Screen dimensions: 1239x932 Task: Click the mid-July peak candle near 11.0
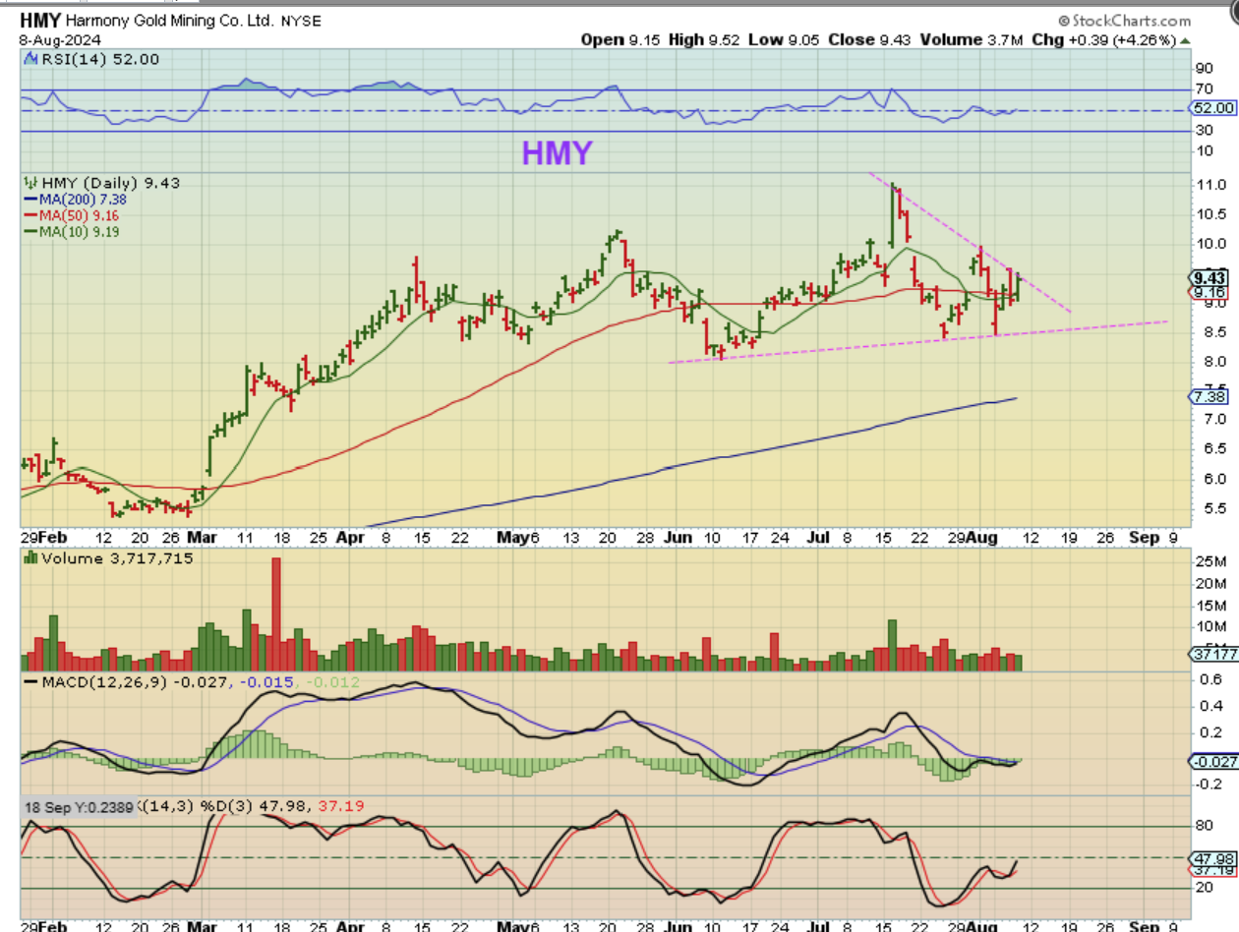tap(893, 213)
